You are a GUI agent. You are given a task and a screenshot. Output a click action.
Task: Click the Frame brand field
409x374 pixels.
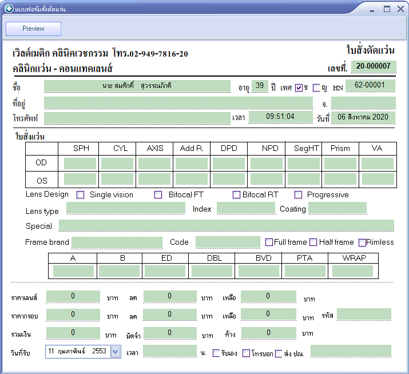coord(117,242)
